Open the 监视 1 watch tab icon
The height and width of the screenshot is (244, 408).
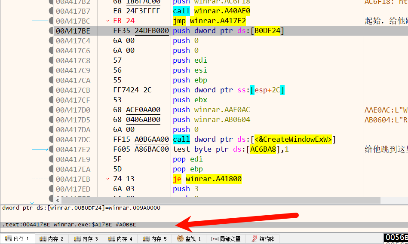(181, 239)
